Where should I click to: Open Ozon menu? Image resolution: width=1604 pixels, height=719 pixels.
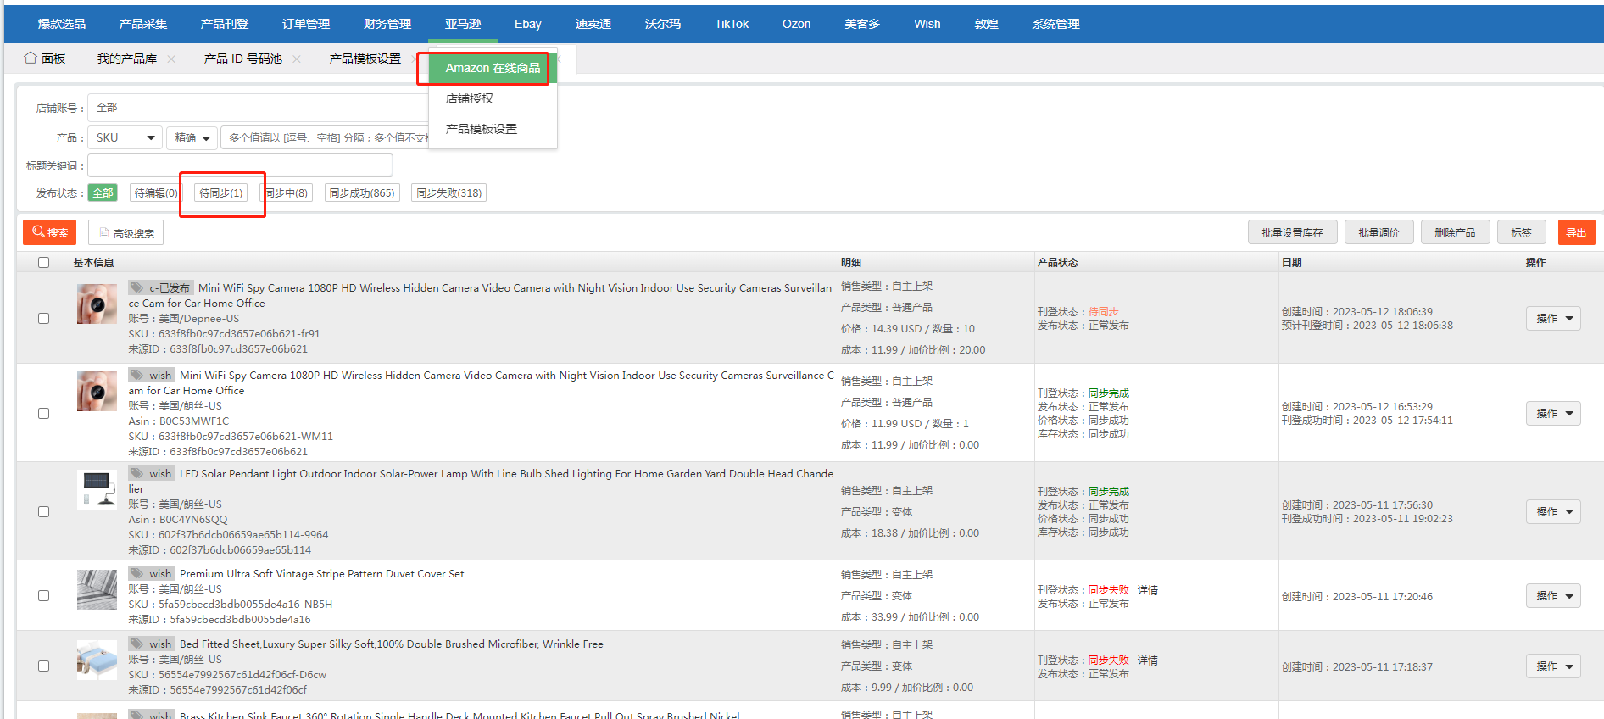(796, 24)
